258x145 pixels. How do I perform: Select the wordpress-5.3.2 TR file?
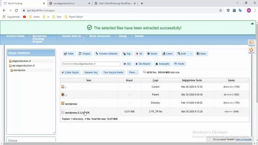tap(77, 113)
